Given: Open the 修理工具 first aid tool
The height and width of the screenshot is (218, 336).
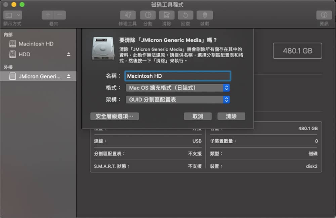Looking at the screenshot, I should click(x=128, y=15).
